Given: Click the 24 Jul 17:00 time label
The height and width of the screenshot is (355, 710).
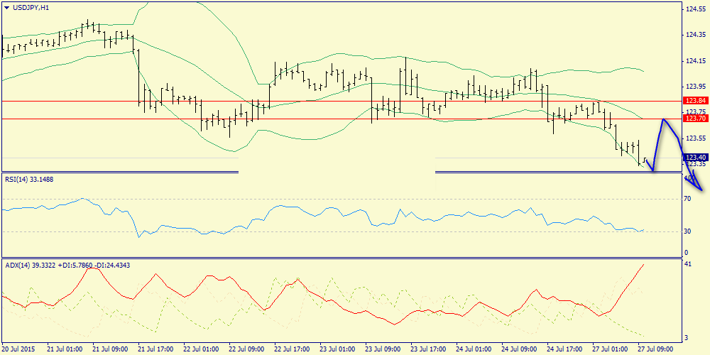Looking at the screenshot, I should pos(564,349).
